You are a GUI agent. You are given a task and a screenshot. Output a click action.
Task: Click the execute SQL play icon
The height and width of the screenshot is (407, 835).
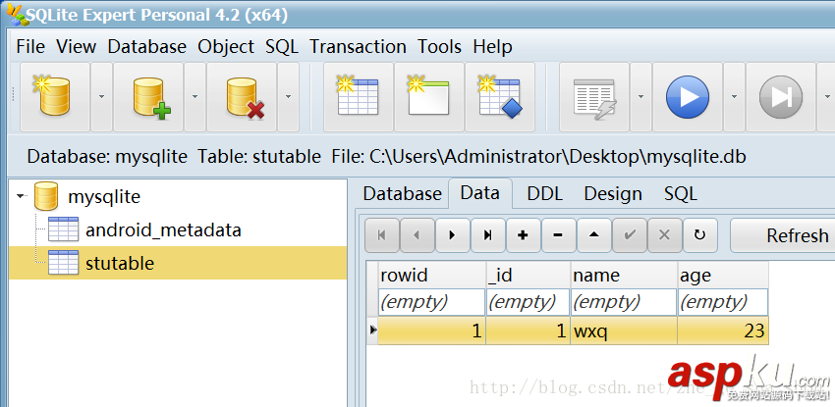pos(687,96)
